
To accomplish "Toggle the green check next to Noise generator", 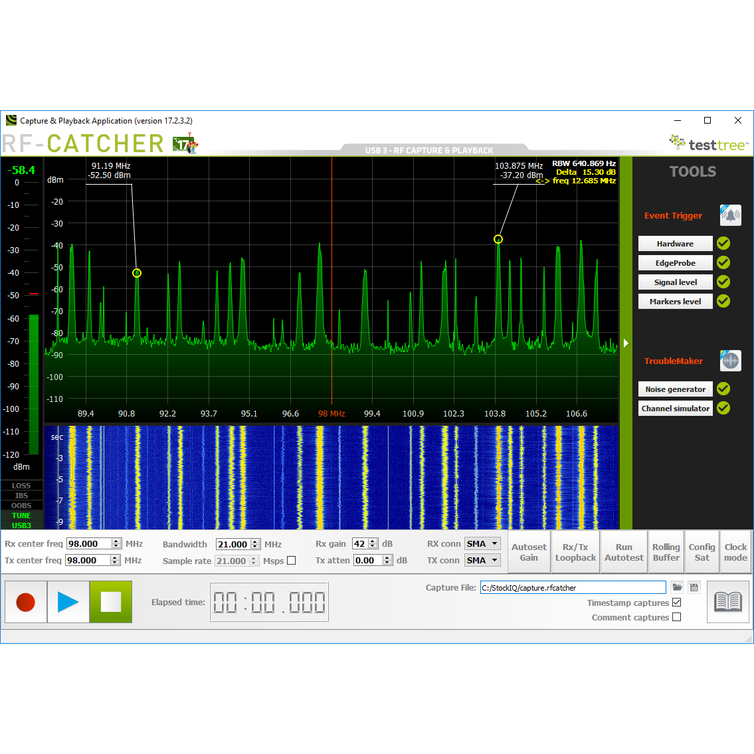I will 723,389.
